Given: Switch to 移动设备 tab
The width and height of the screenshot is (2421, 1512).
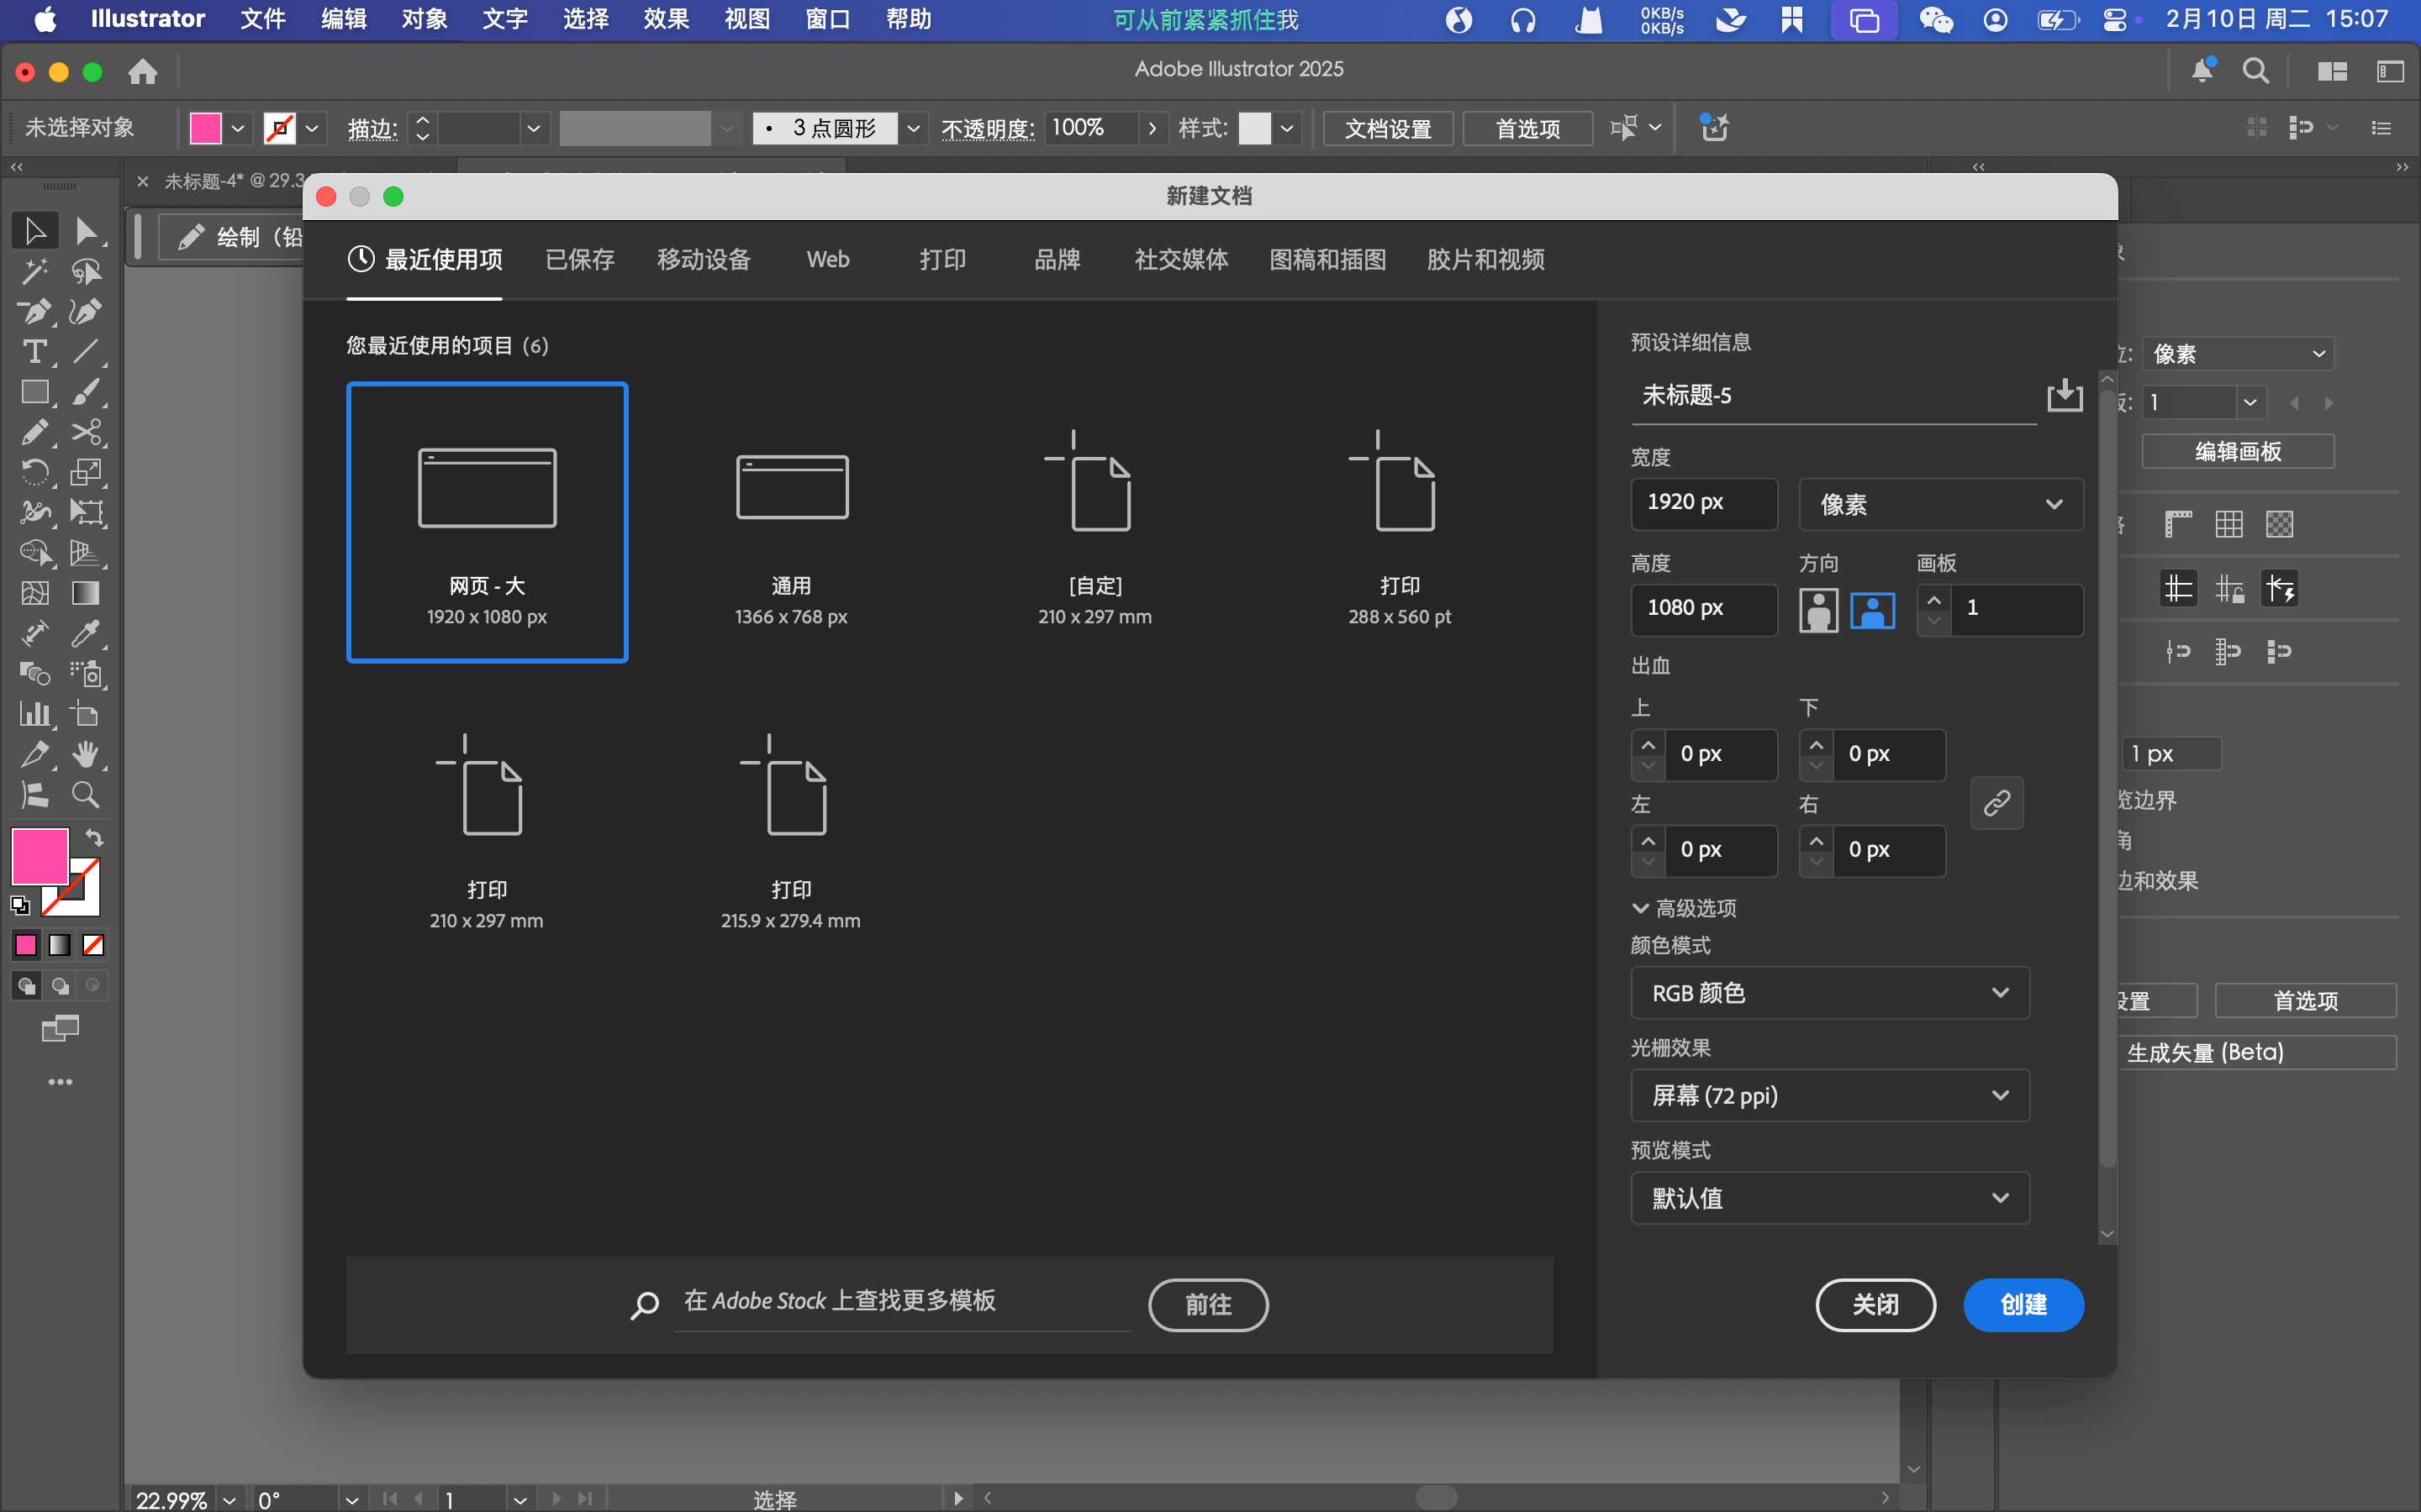Looking at the screenshot, I should pyautogui.click(x=704, y=260).
